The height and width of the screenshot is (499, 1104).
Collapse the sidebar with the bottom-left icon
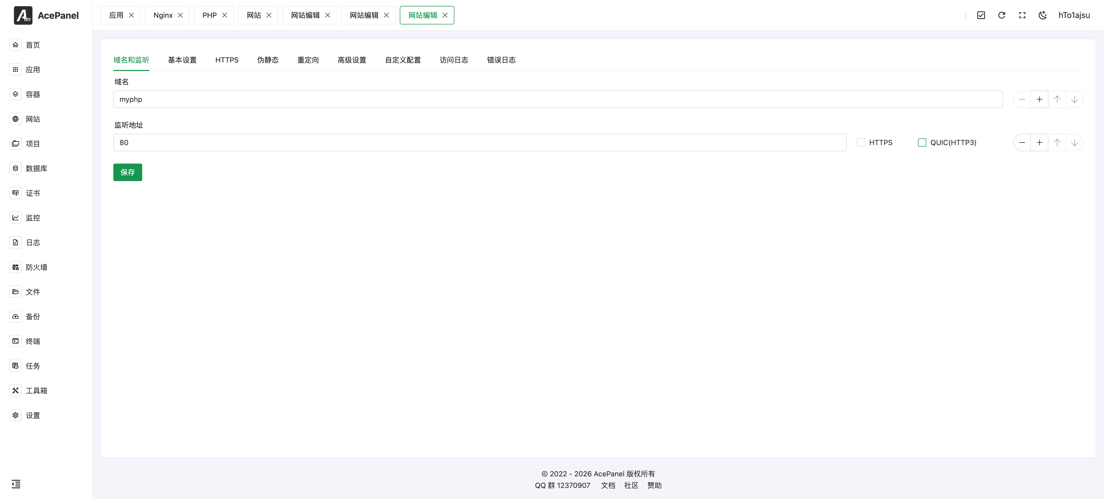[16, 484]
